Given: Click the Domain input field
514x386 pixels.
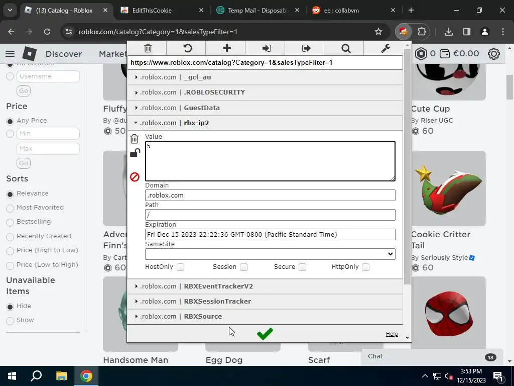Looking at the screenshot, I should 270,196.
